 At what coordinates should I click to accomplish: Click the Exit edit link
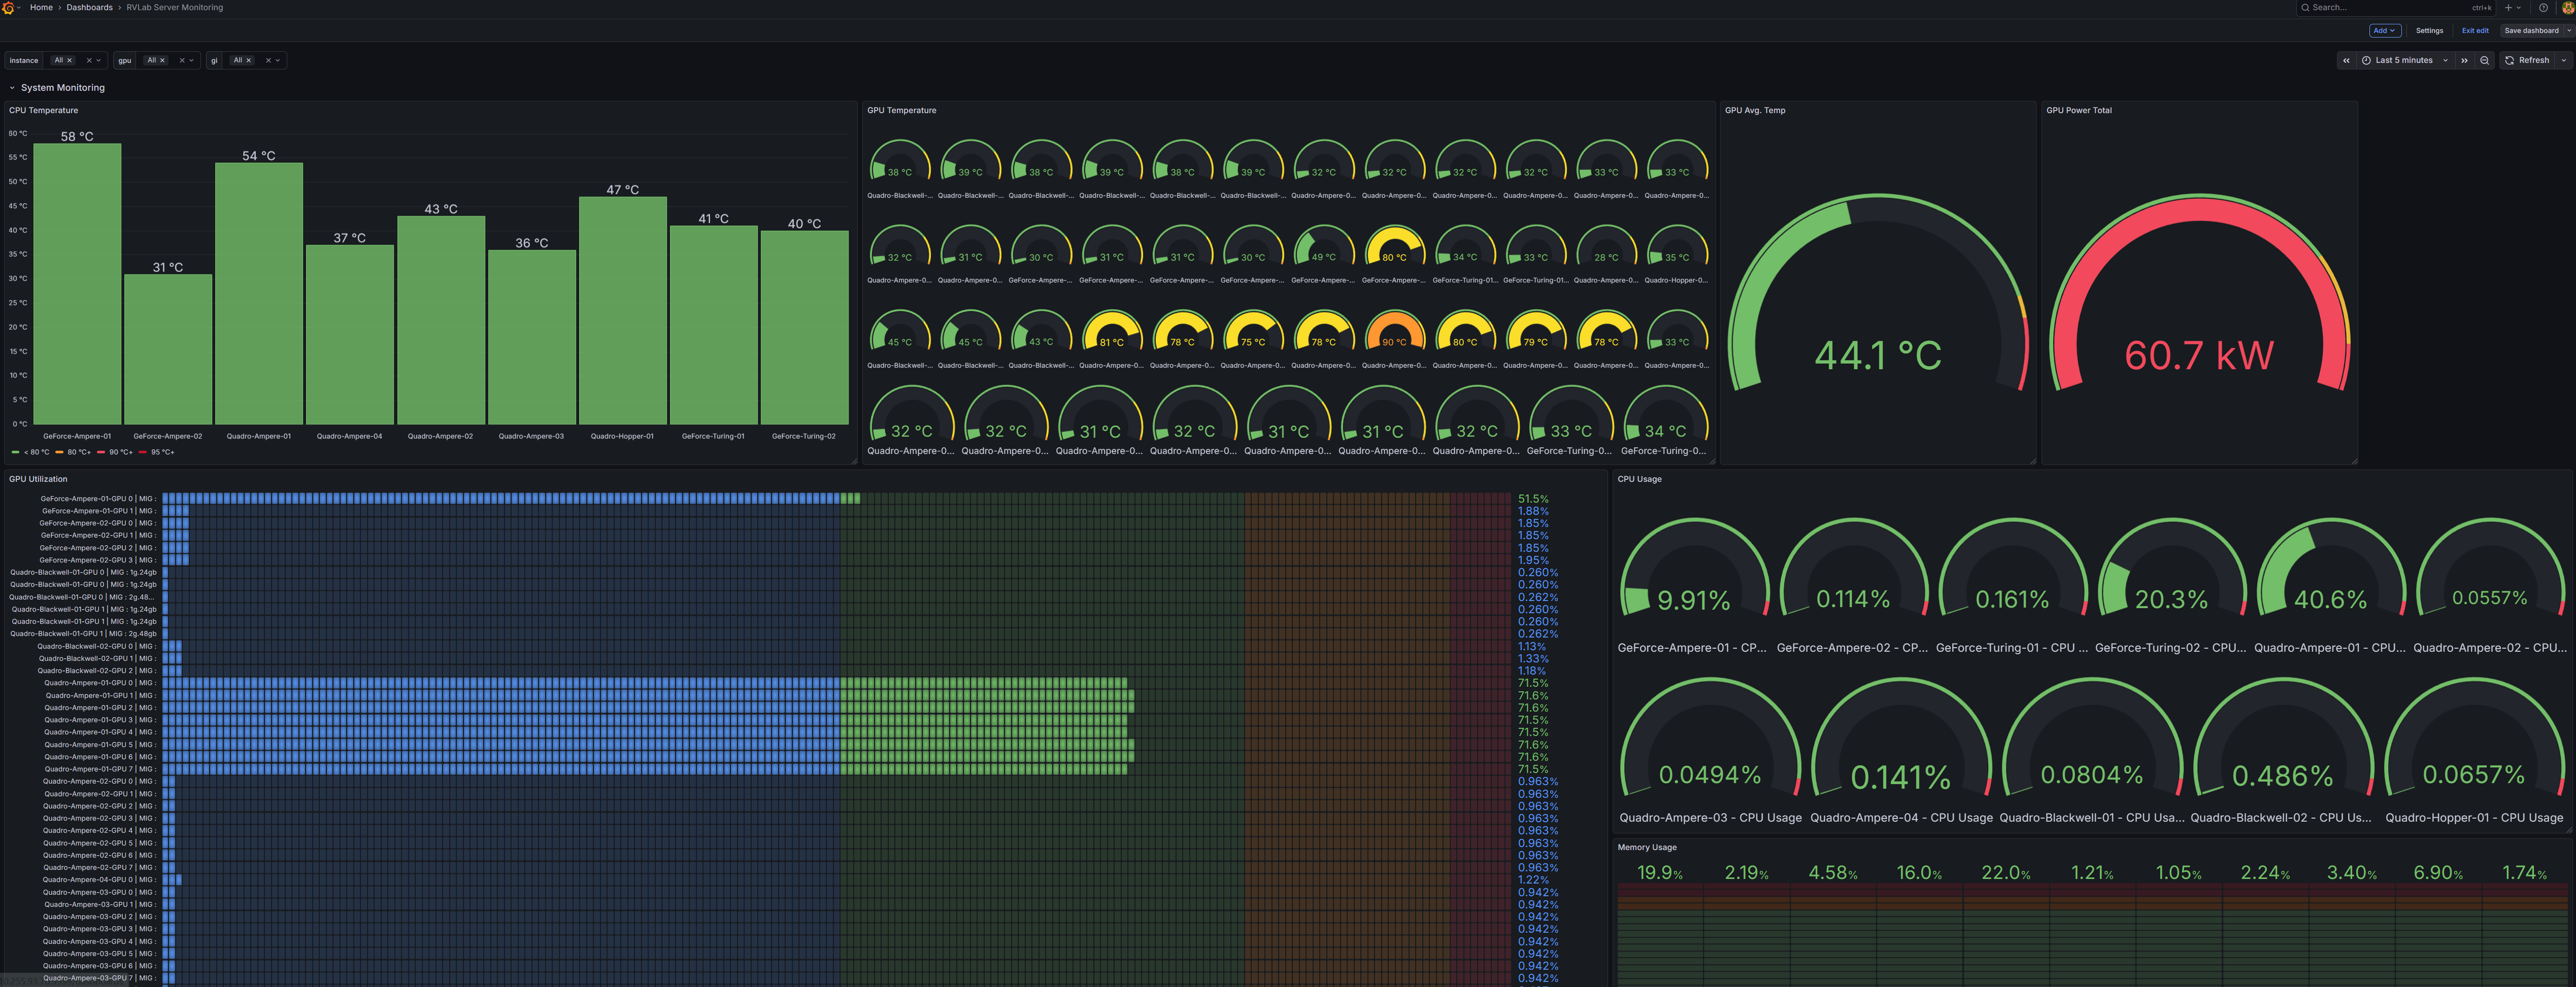point(2475,30)
